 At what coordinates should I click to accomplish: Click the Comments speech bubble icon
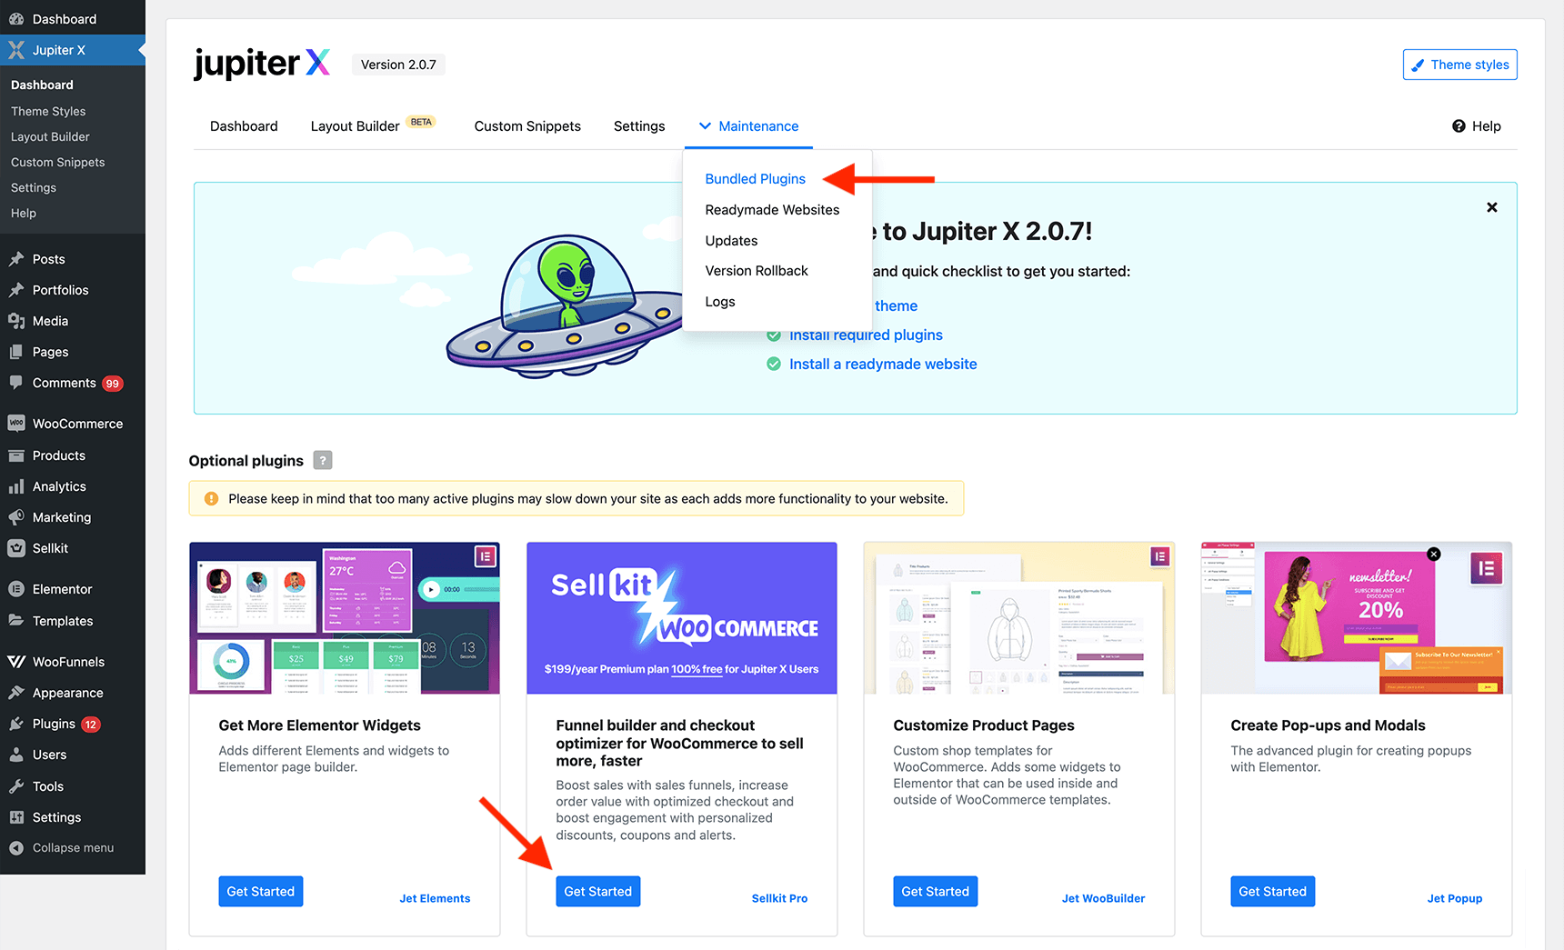16,383
